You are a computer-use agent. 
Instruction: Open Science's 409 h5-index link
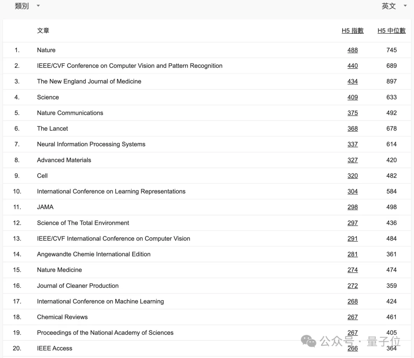coord(353,97)
